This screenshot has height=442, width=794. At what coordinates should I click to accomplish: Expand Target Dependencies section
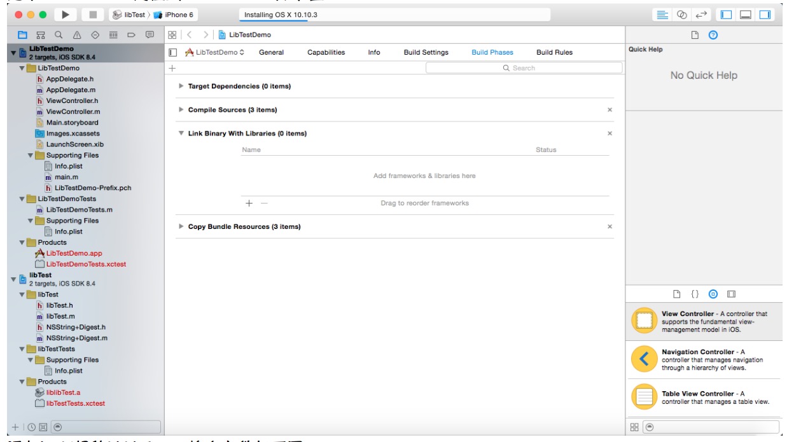[181, 86]
